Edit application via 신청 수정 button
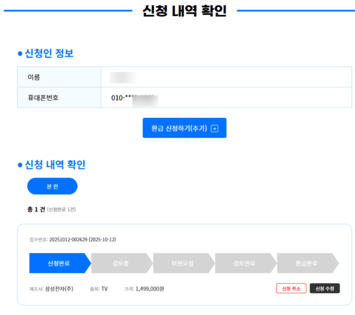The image size is (355, 315). tap(325, 288)
